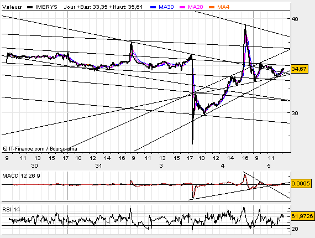315x238 pixels.
Task: Click the magenta MA20 legend swatch
Action: tap(182, 7)
